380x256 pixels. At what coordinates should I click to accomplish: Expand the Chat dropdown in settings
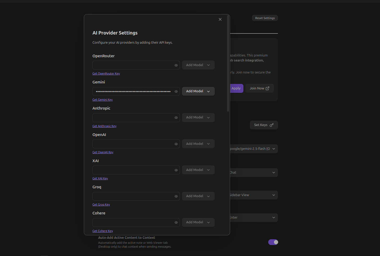(254, 173)
